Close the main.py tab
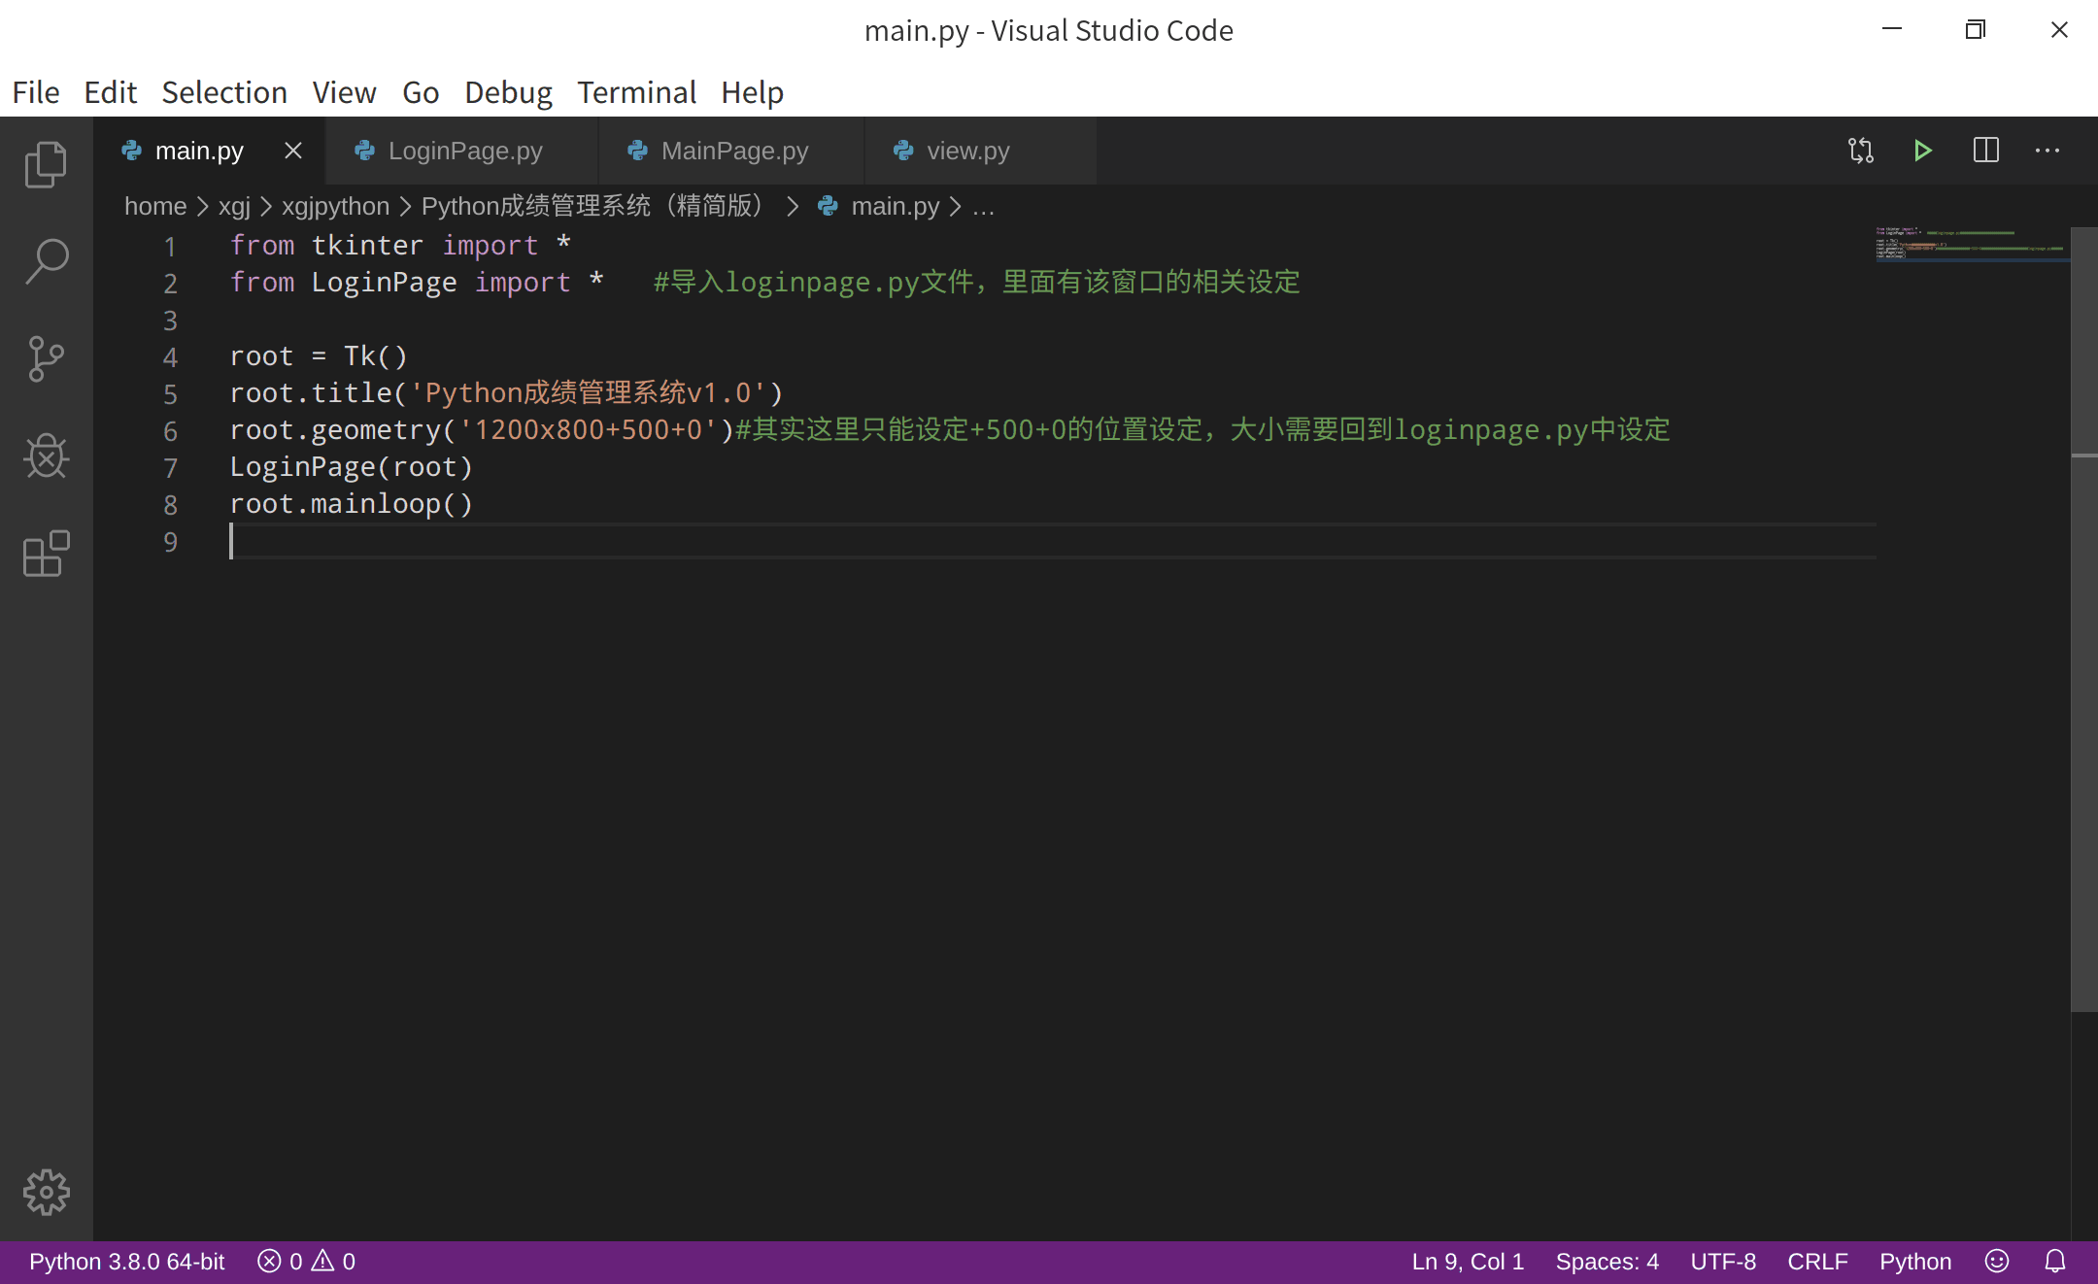This screenshot has width=2098, height=1284. point(293,151)
